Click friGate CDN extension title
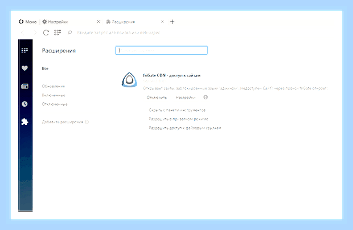 coord(172,75)
